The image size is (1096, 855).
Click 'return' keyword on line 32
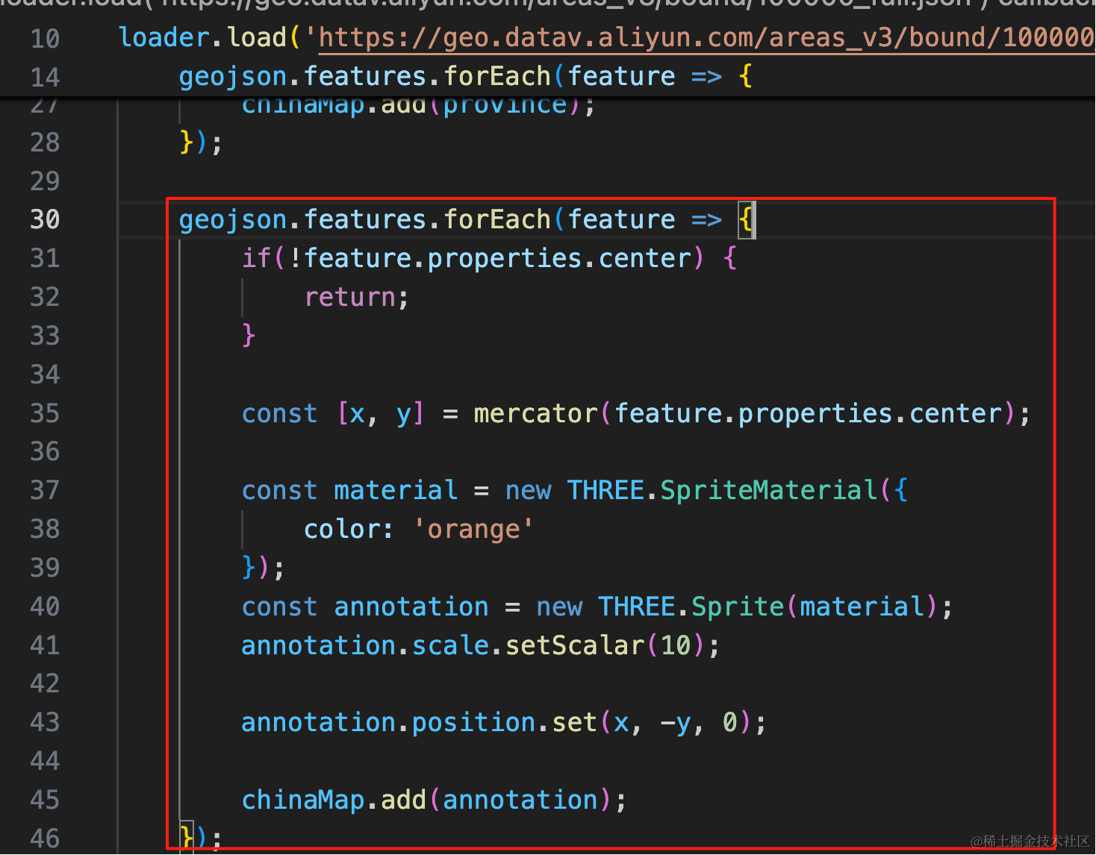[350, 297]
